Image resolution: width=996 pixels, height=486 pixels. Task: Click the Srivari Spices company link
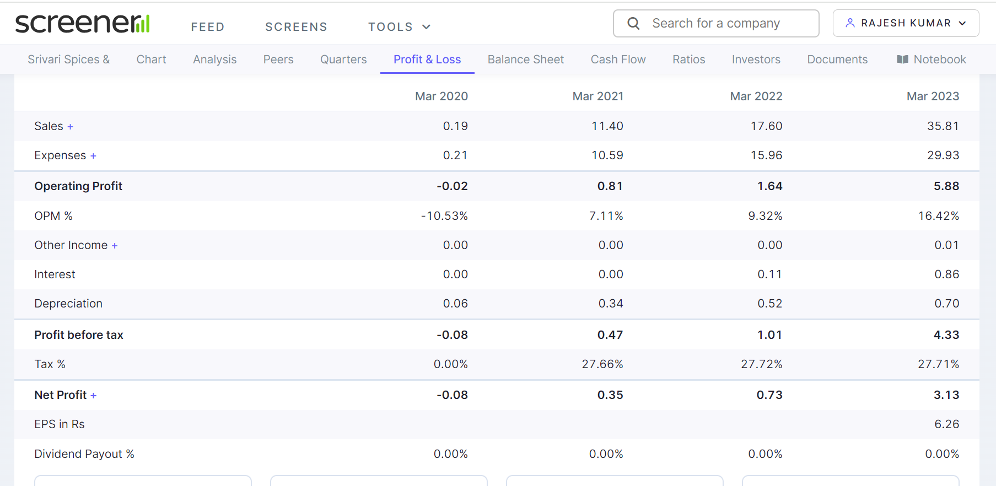69,60
